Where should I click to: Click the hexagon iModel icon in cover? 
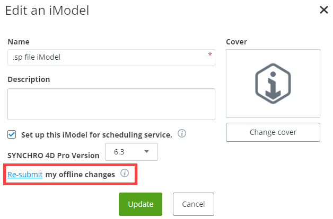[x=273, y=84]
